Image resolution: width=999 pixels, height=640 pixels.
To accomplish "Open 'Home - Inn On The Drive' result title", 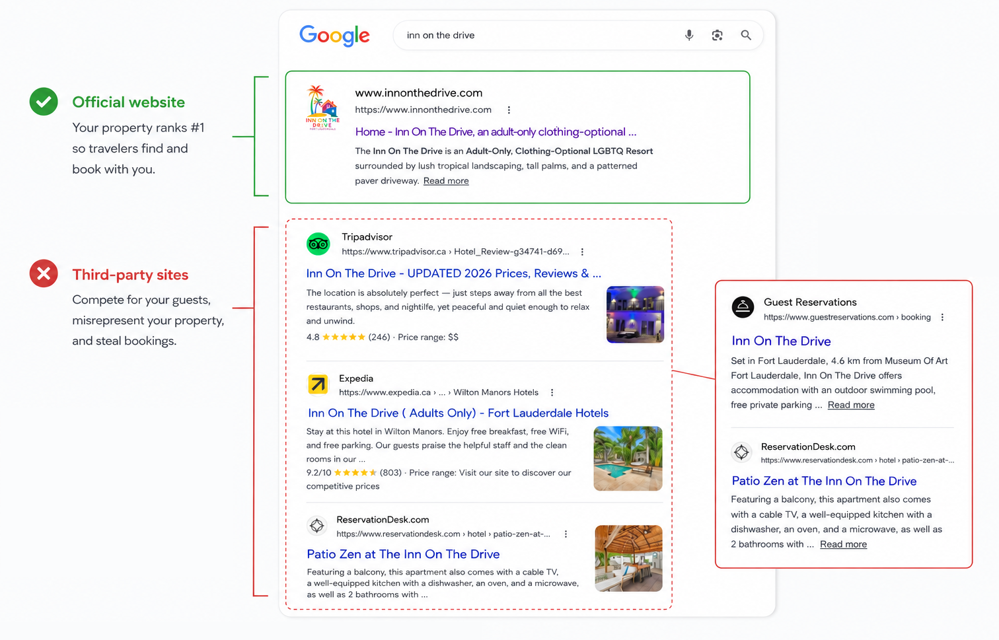I will click(x=496, y=131).
